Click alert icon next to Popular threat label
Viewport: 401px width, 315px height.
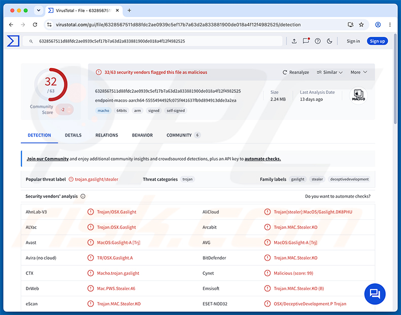pos(71,180)
